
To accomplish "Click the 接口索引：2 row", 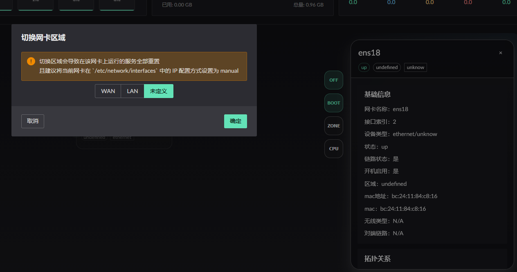I will coord(380,122).
